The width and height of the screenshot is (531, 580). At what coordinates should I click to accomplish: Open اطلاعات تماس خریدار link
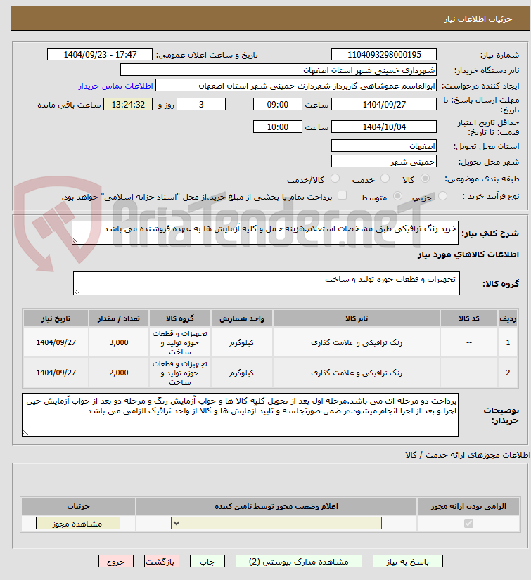[115, 86]
